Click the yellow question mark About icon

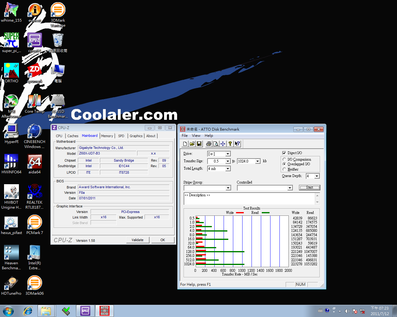(x=230, y=144)
